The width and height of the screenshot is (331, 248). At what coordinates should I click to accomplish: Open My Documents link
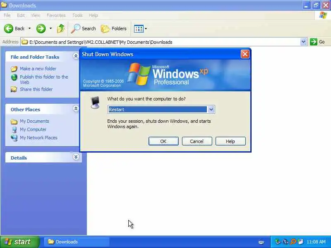pyautogui.click(x=34, y=121)
